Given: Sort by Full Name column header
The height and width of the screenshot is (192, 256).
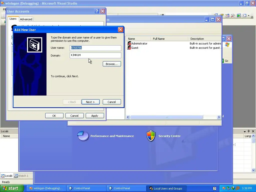Looking at the screenshot, I should click(169, 39).
